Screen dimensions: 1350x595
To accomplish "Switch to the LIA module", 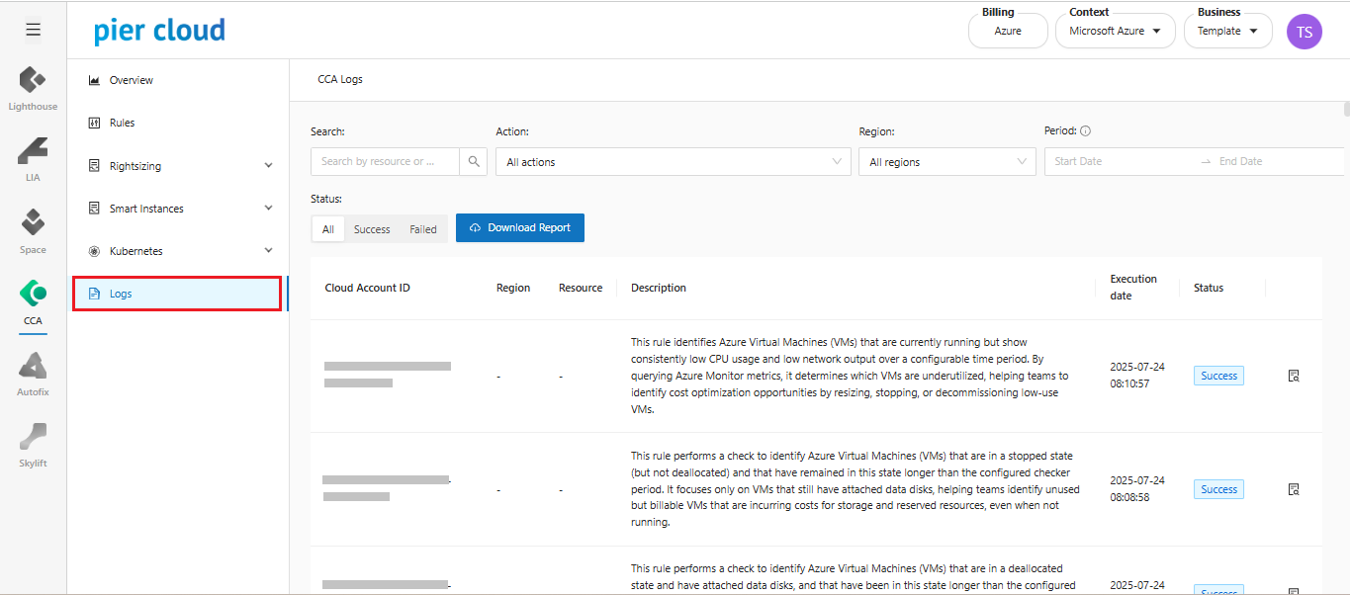I will click(33, 159).
